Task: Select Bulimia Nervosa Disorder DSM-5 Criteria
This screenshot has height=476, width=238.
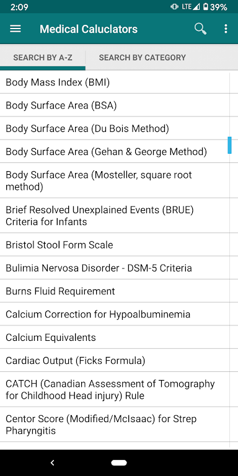Action: 115,268
